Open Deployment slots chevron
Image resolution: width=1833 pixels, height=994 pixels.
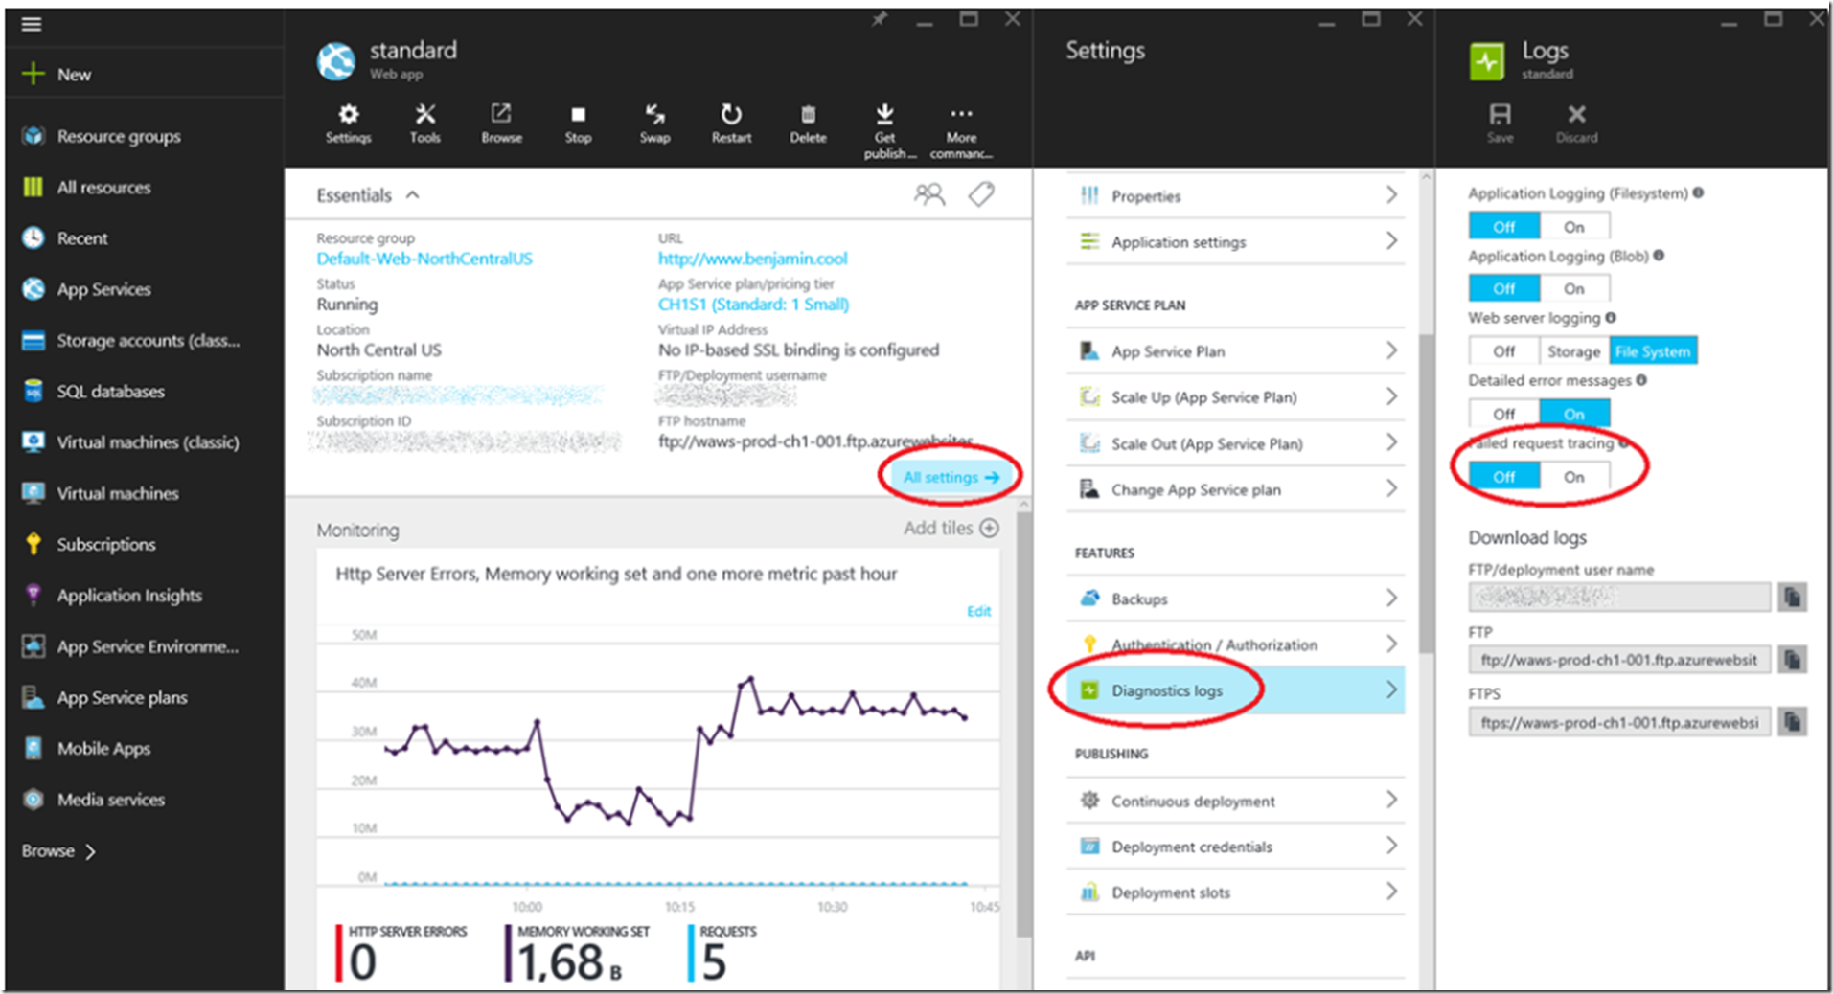[x=1391, y=892]
